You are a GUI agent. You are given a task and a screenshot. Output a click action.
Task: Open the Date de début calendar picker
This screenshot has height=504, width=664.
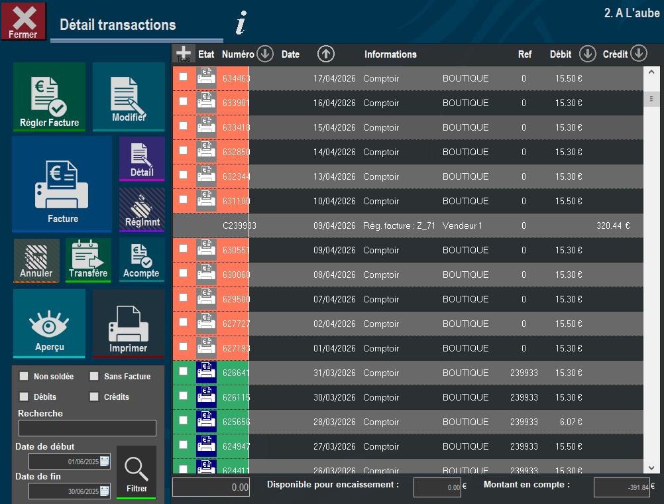(x=105, y=461)
